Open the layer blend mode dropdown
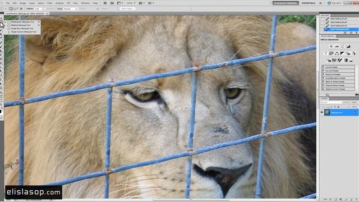The image size is (359, 202). [332, 102]
